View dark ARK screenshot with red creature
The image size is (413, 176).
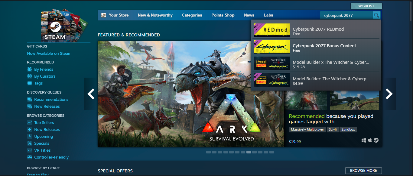[x=306, y=100]
